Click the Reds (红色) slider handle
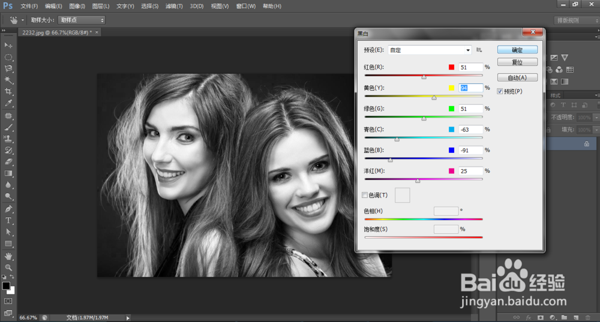The image size is (600, 322). click(424, 77)
